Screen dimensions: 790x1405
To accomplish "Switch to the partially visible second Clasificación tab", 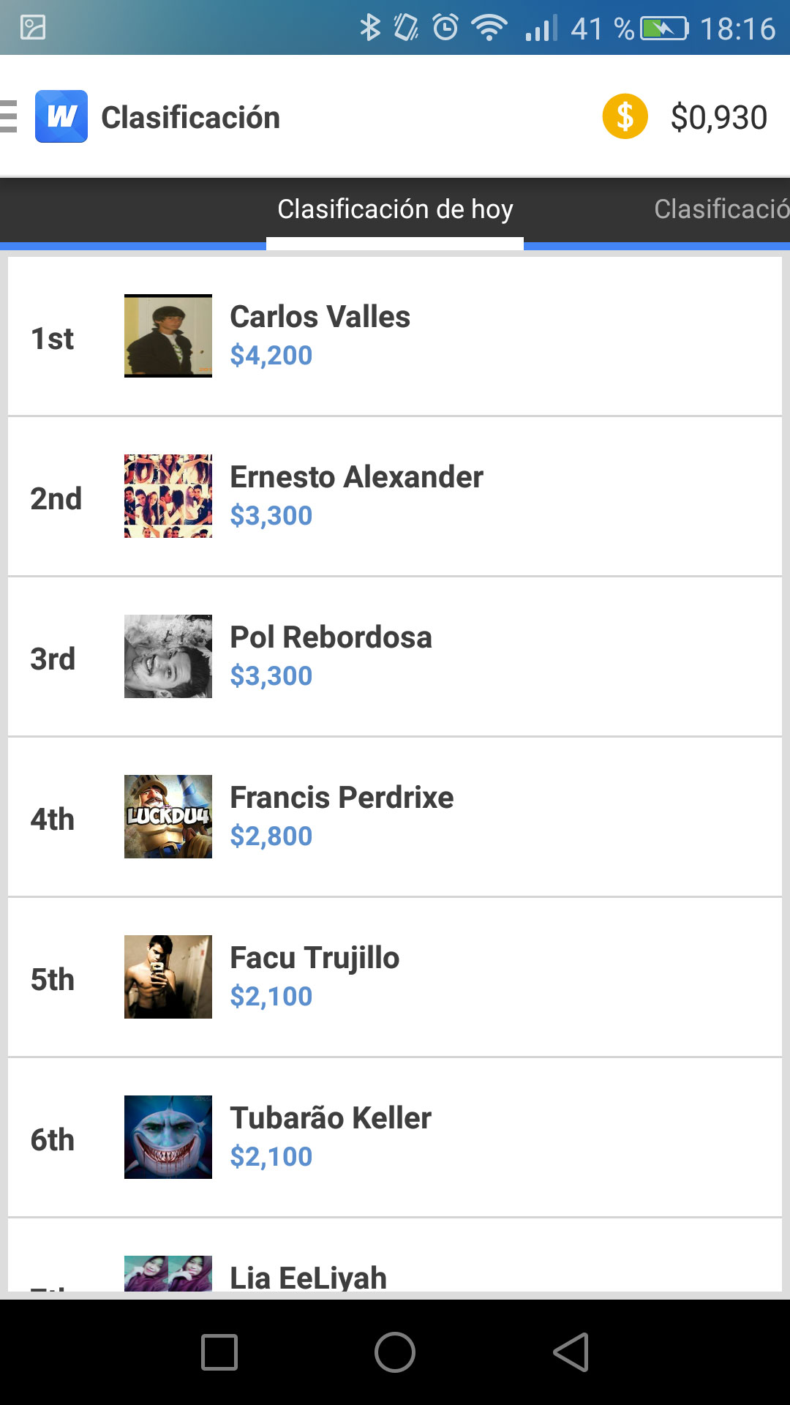I will [x=721, y=209].
